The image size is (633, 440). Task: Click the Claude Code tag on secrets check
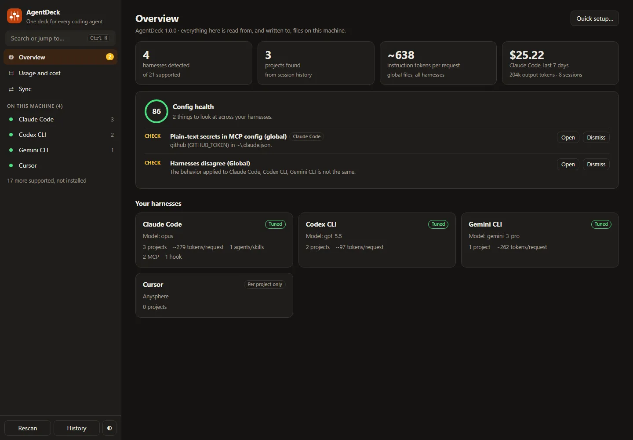coord(307,137)
